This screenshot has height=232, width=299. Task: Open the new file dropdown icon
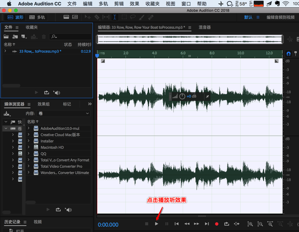pos(24,36)
